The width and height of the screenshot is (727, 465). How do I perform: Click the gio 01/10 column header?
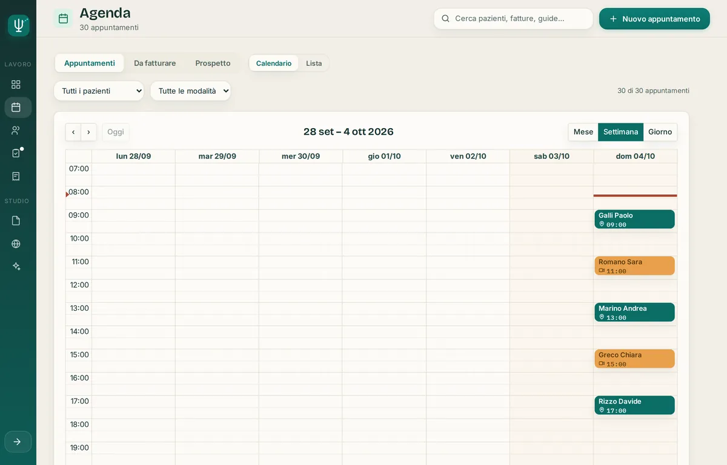click(385, 156)
